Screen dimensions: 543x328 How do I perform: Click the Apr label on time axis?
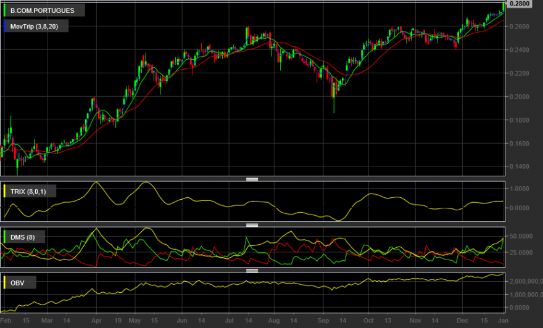pos(96,321)
